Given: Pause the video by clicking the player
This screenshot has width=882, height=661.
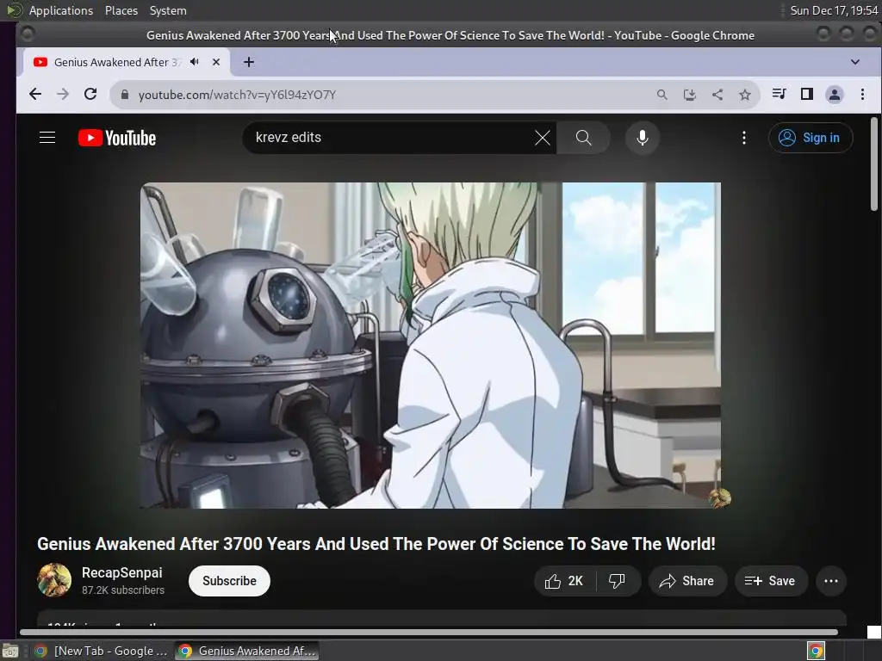Looking at the screenshot, I should [431, 345].
